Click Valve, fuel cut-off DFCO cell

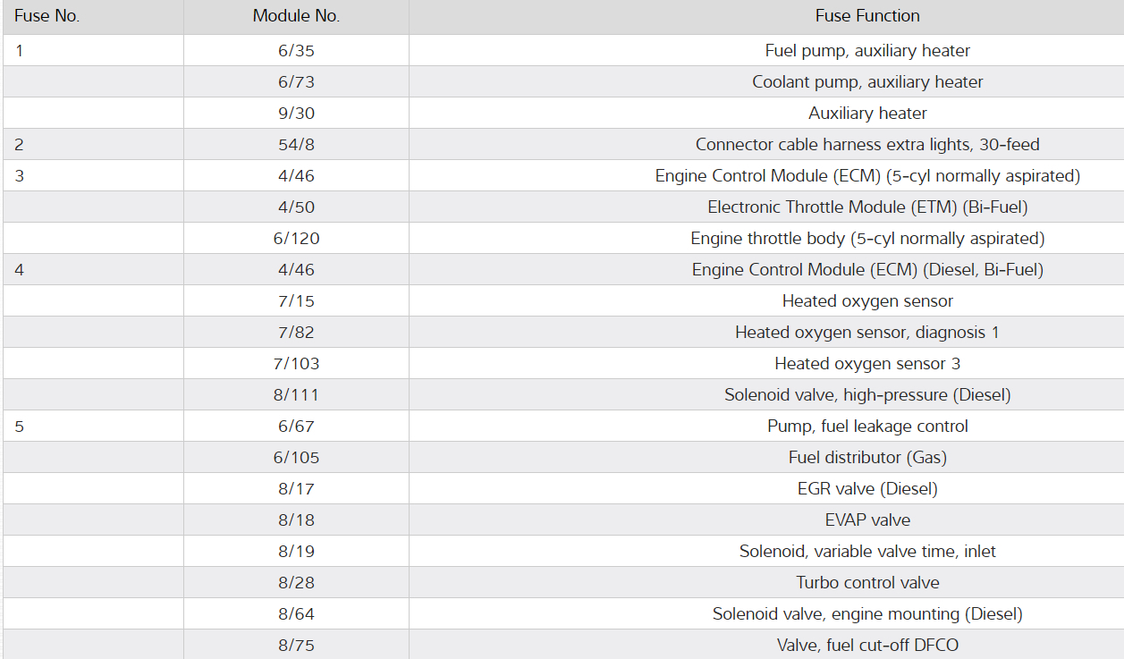(x=866, y=645)
